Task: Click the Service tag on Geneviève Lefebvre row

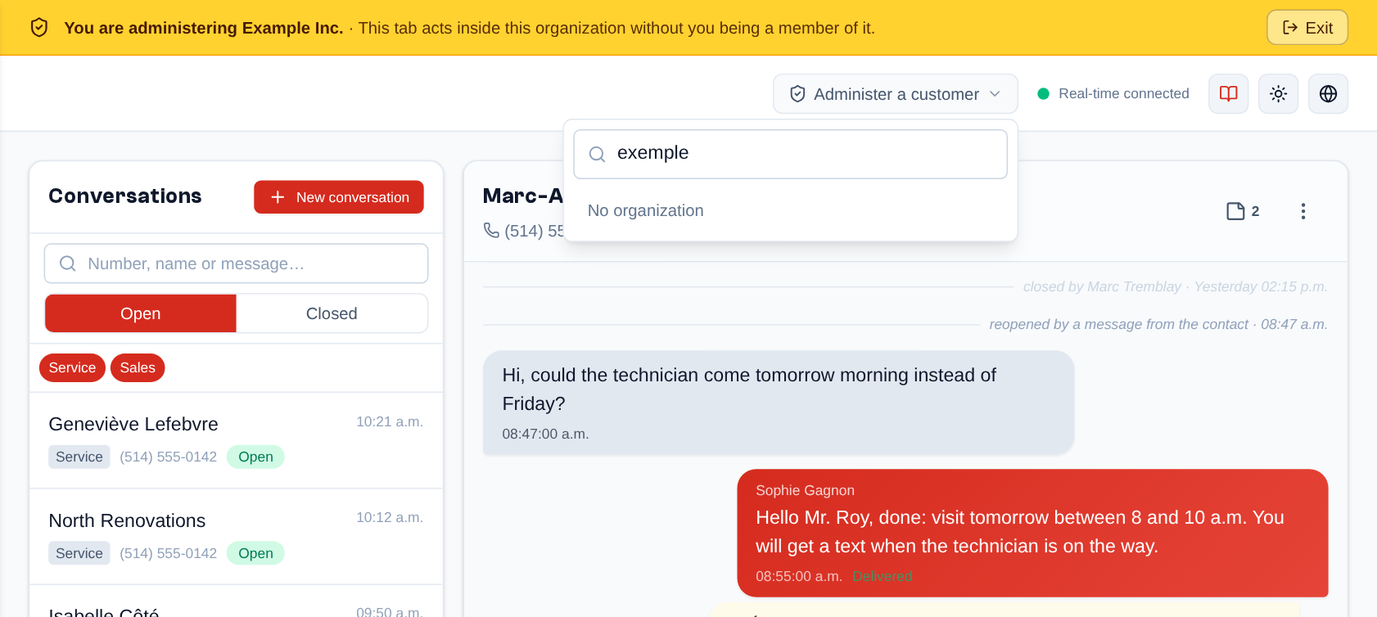Action: [x=79, y=457]
